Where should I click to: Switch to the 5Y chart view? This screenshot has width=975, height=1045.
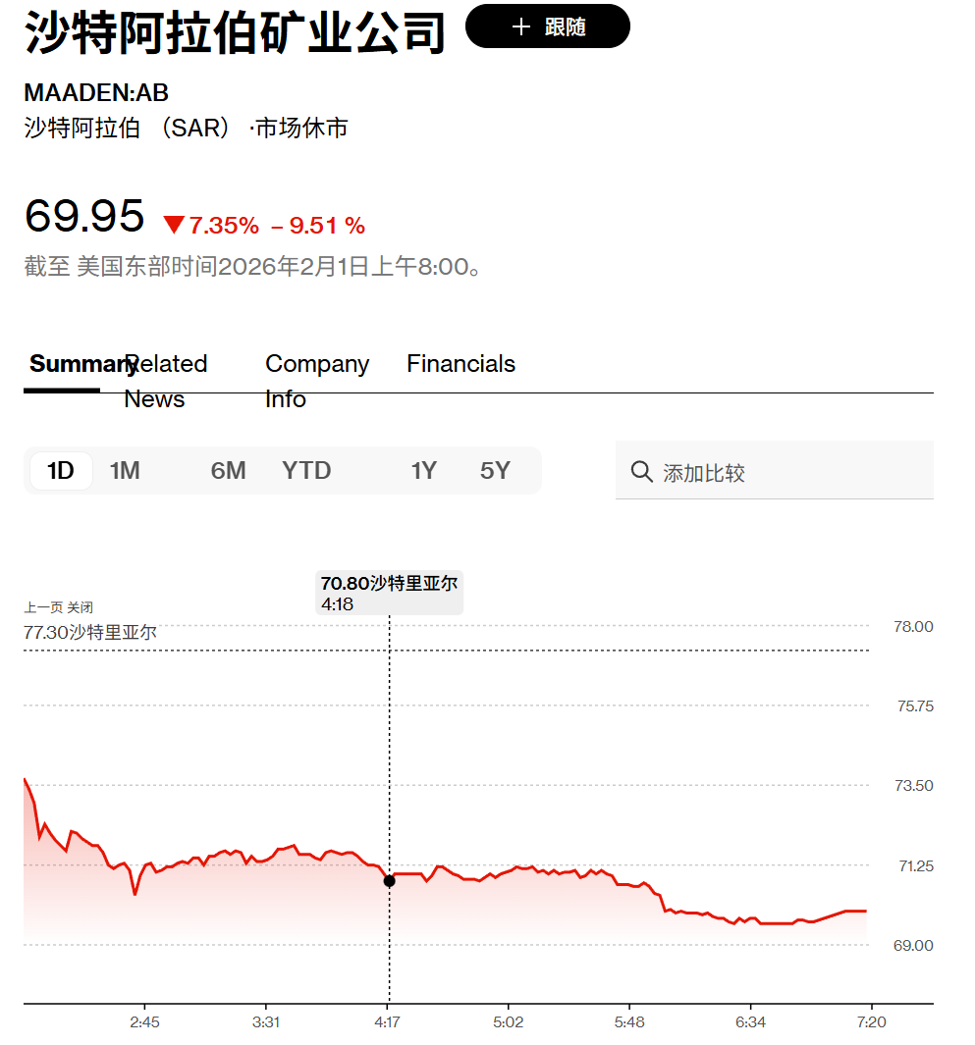click(496, 470)
